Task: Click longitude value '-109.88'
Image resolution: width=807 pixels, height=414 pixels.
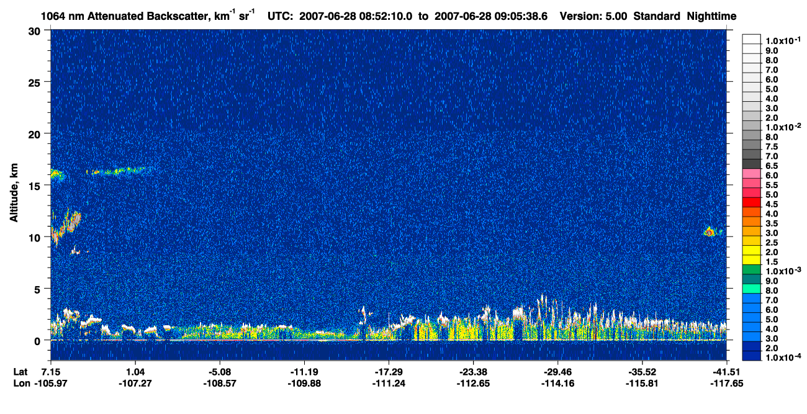Action: [x=304, y=384]
